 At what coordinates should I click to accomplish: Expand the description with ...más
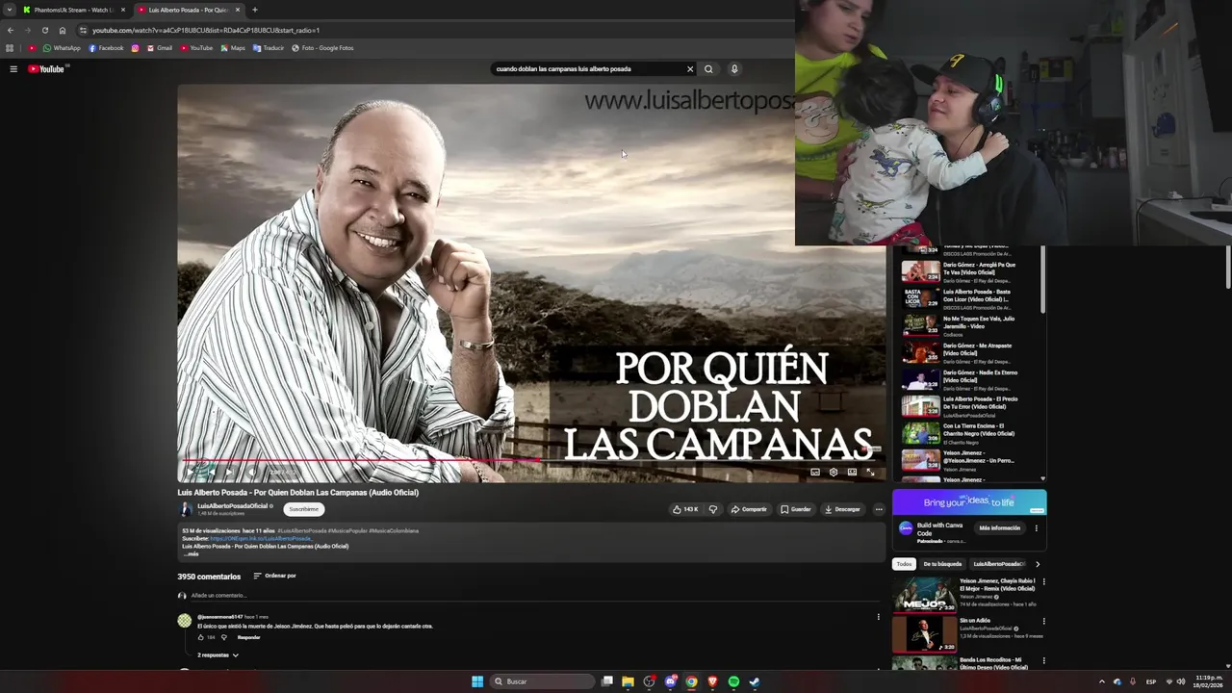191,554
